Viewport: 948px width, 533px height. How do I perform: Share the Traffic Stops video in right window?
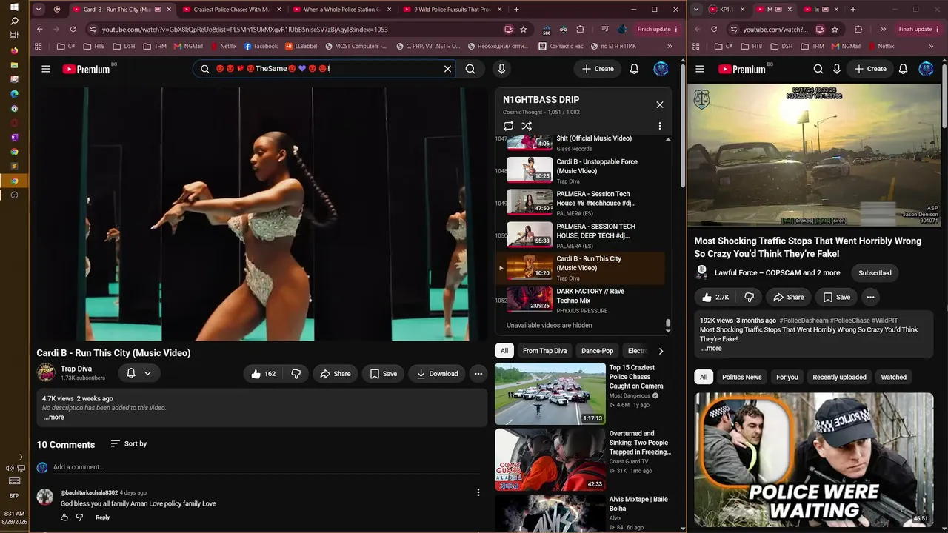click(788, 297)
